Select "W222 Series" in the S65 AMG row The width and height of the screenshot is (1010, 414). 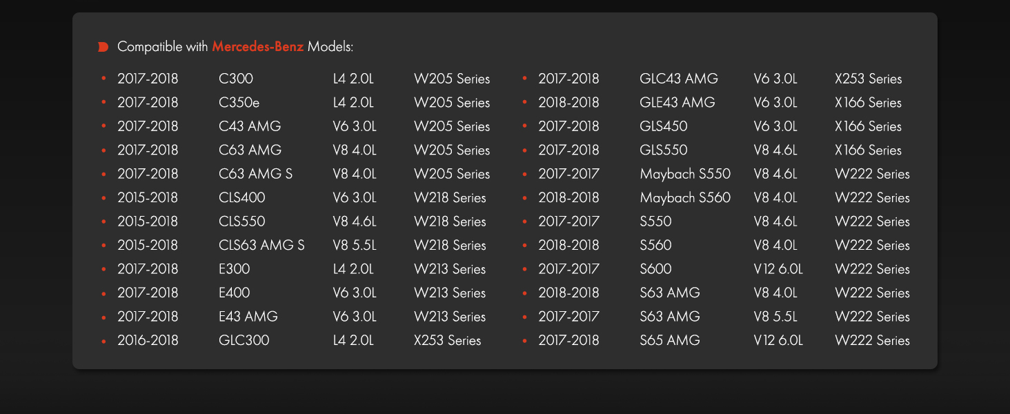pos(873,341)
